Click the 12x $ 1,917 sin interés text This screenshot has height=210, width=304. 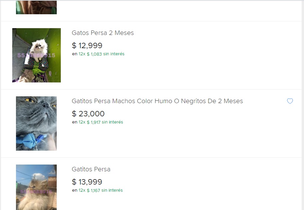tap(101, 122)
